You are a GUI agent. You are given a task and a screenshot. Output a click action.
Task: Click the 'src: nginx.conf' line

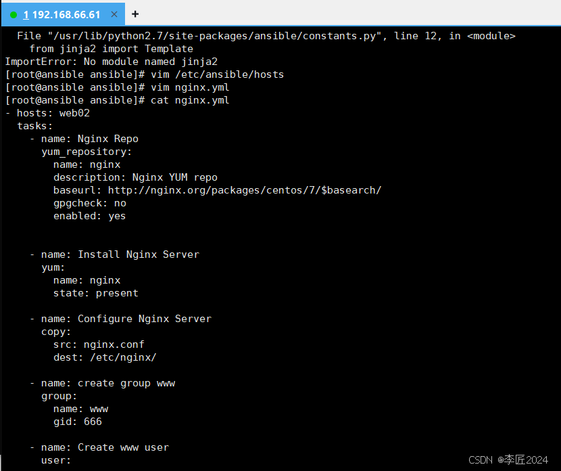click(x=99, y=344)
